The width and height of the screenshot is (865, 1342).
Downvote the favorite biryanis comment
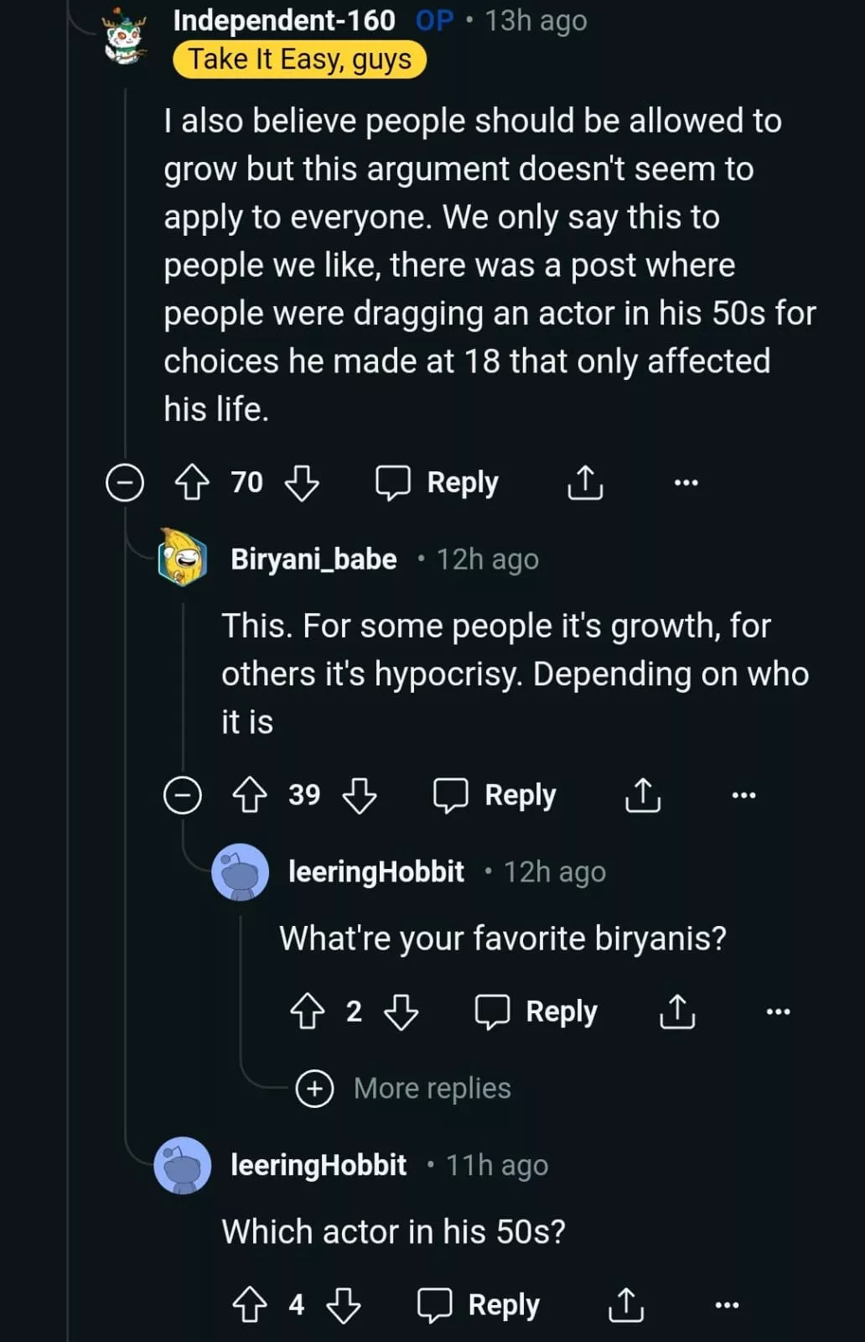(x=401, y=1012)
